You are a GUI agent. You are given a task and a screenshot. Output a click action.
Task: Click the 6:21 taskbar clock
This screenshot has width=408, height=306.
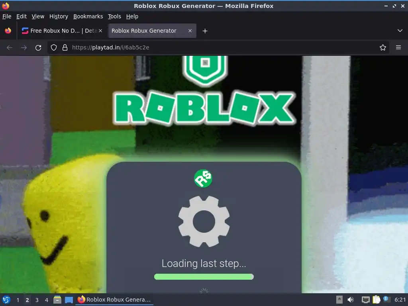point(400,300)
